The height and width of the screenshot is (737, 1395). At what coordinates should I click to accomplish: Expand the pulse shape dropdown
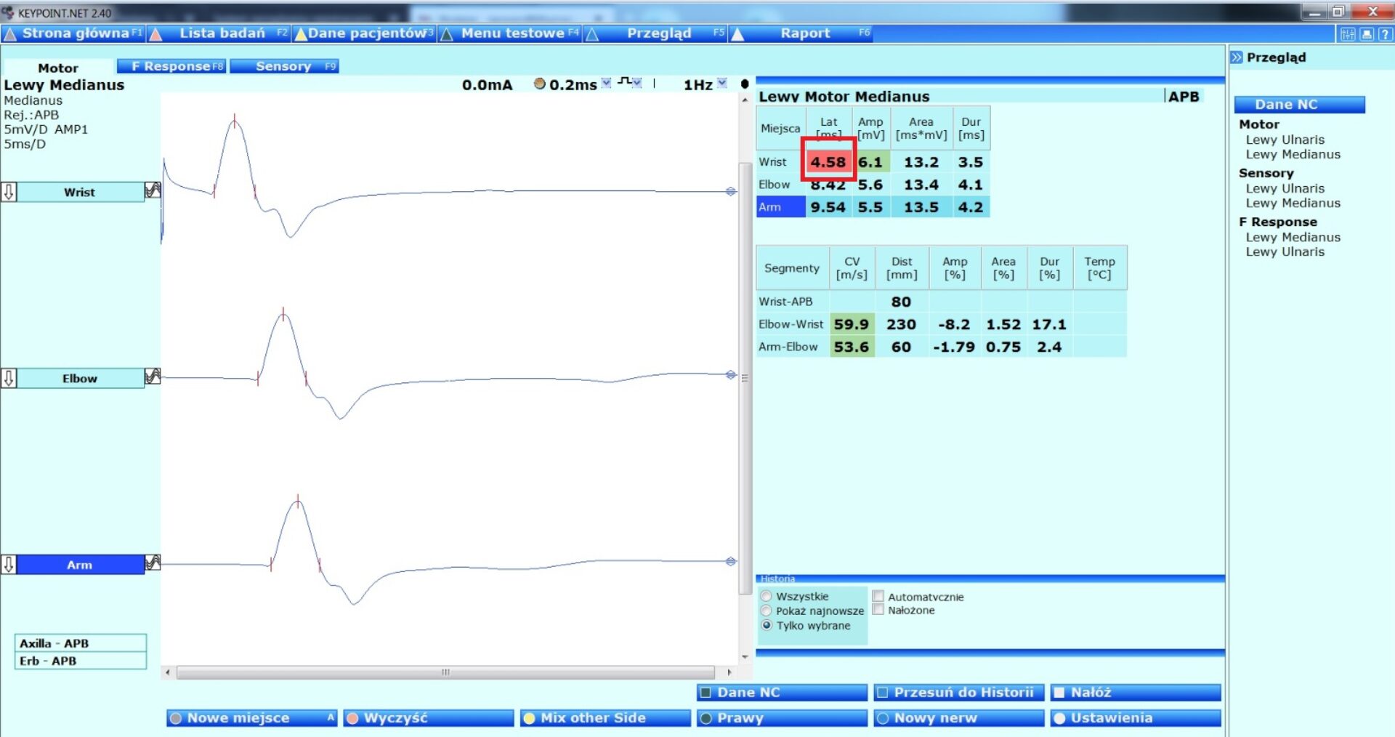point(637,84)
